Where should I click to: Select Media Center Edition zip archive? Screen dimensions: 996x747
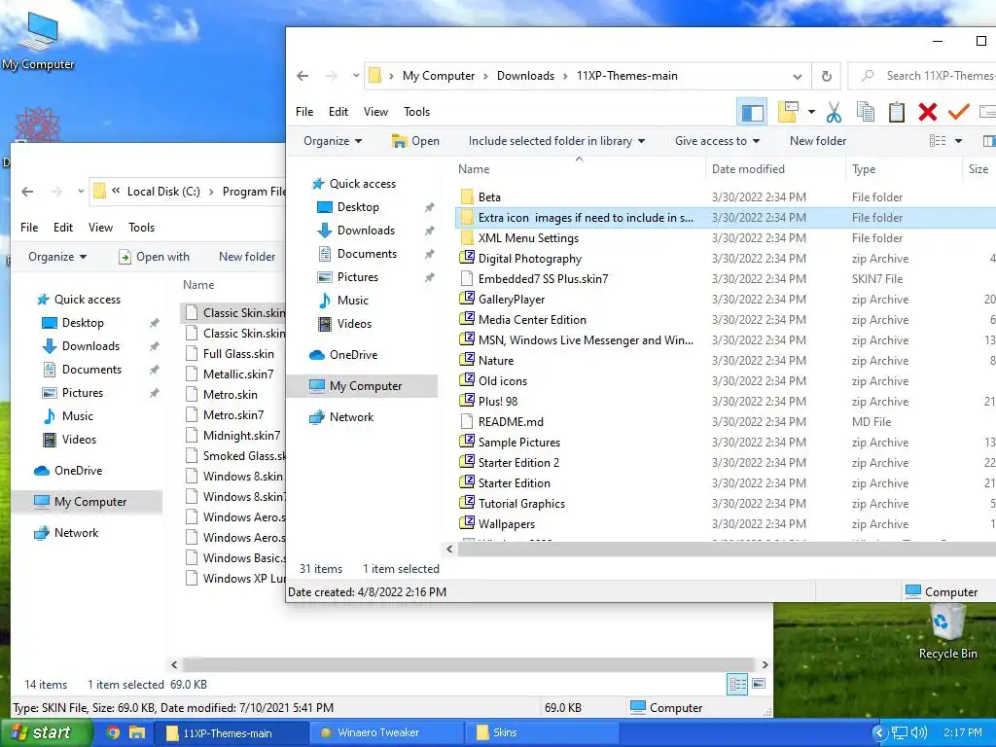point(532,319)
